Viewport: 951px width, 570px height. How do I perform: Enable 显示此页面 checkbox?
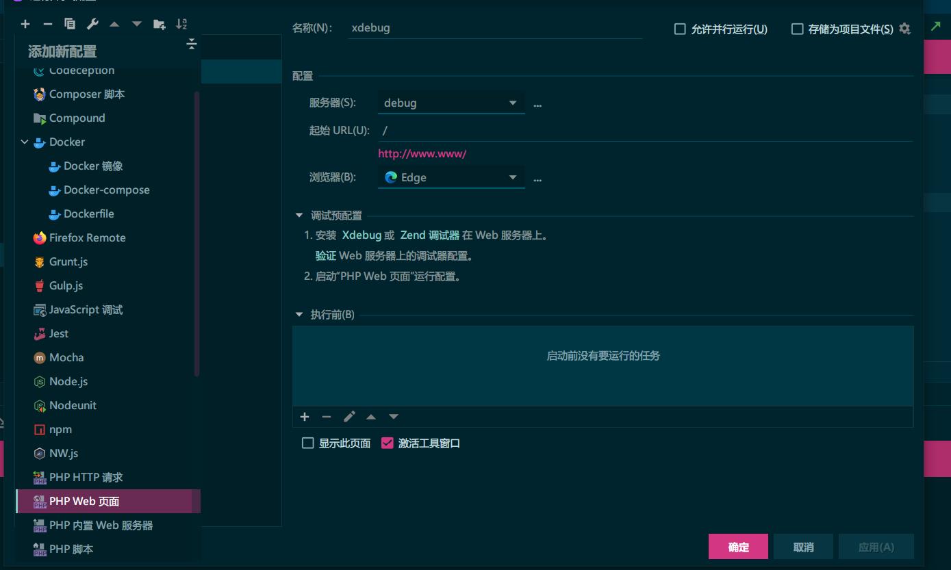click(308, 443)
